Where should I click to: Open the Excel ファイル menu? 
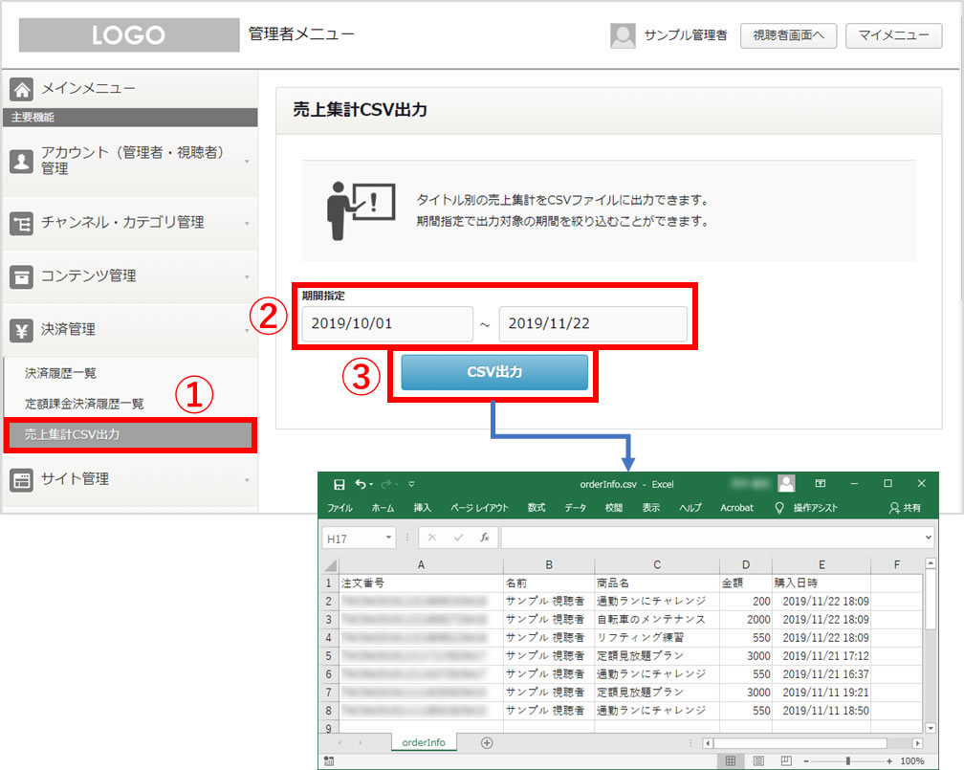(340, 508)
